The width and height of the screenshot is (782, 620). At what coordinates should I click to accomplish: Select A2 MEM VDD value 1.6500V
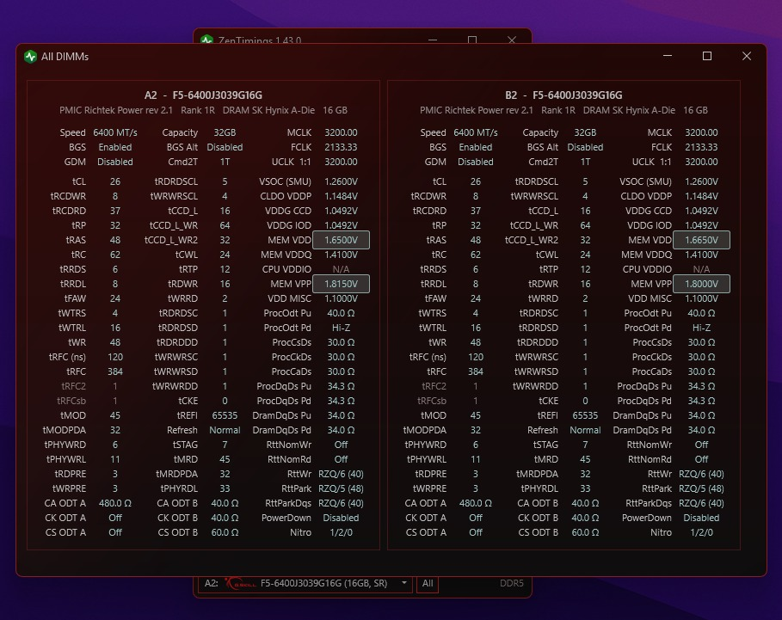coord(341,240)
